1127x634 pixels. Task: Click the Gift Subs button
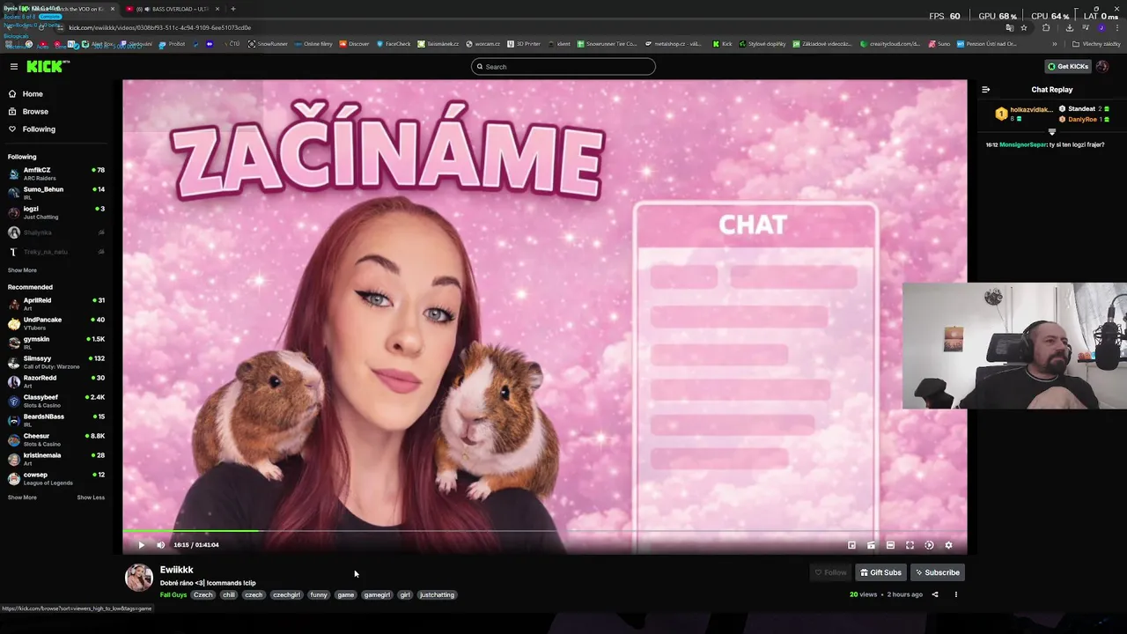(880, 572)
